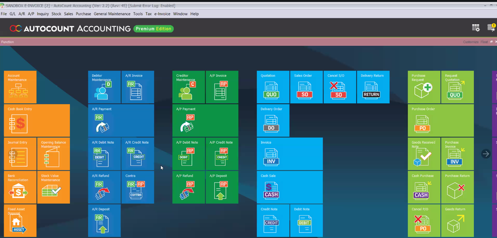The height and width of the screenshot is (238, 497).
Task: Click the AutoCount Accounting logo
Action: tap(70, 29)
